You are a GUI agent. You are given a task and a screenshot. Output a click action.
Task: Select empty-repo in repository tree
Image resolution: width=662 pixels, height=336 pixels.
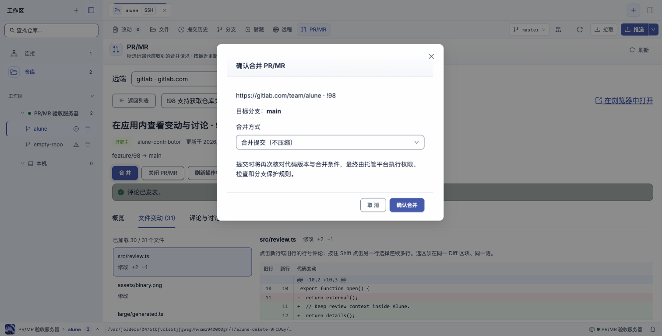tap(48, 145)
